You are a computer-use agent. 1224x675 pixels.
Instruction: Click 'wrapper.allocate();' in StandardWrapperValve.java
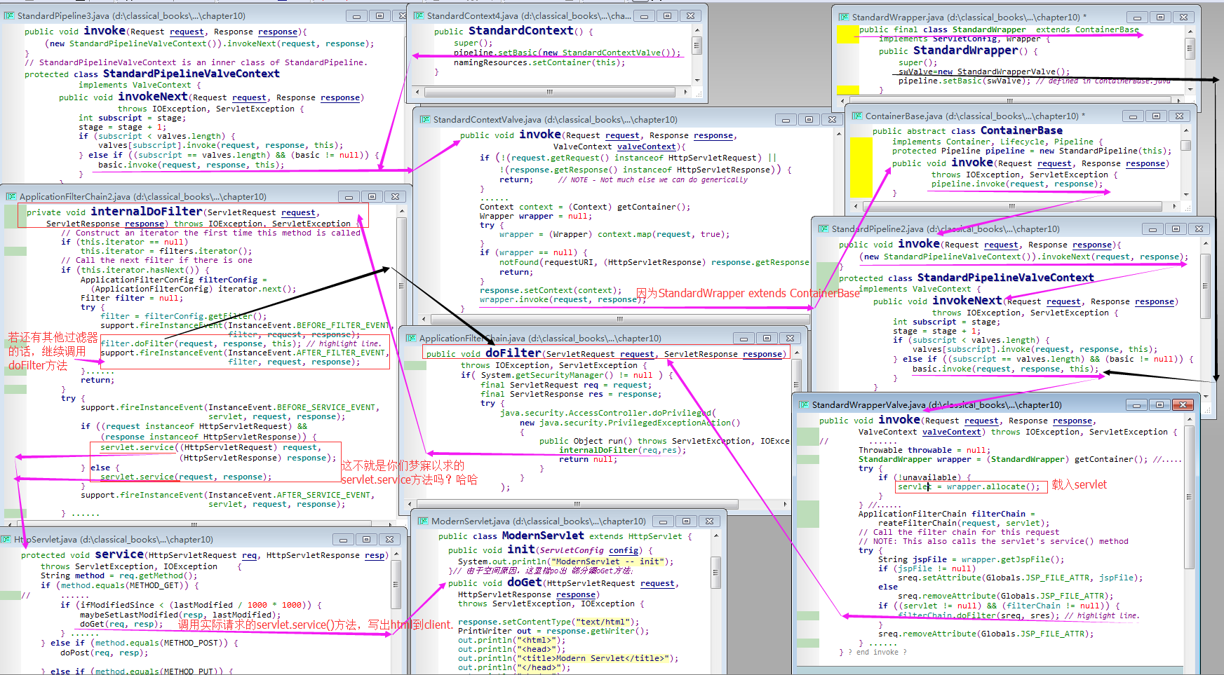point(993,486)
